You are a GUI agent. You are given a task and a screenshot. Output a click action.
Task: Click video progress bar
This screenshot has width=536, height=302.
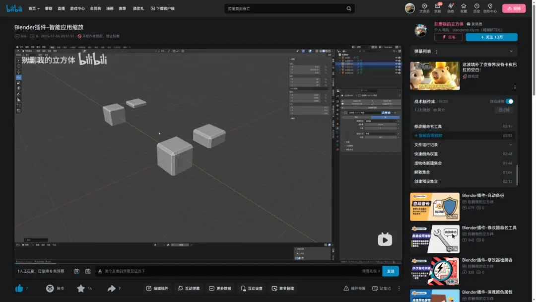click(x=208, y=263)
